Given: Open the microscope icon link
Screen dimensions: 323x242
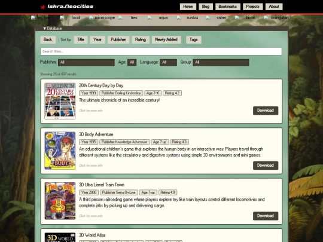Looking at the screenshot, I should click(102, 18).
